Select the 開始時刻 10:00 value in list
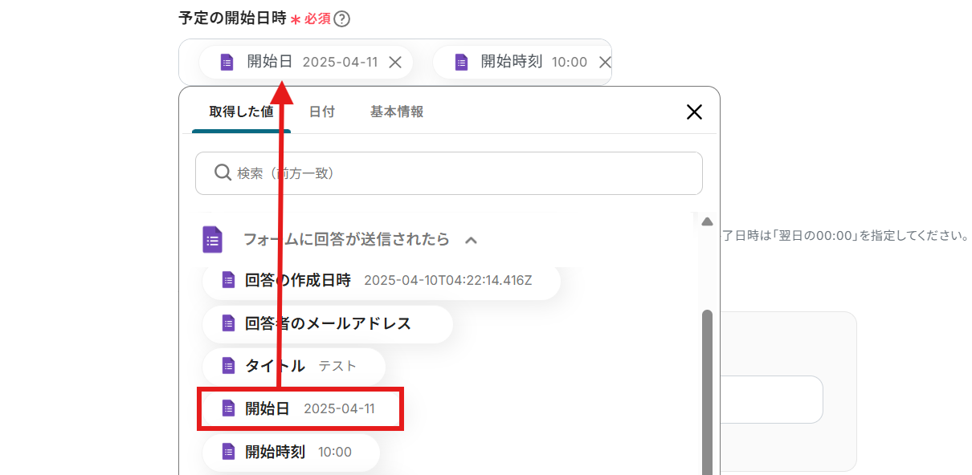972x475 pixels. (x=291, y=452)
